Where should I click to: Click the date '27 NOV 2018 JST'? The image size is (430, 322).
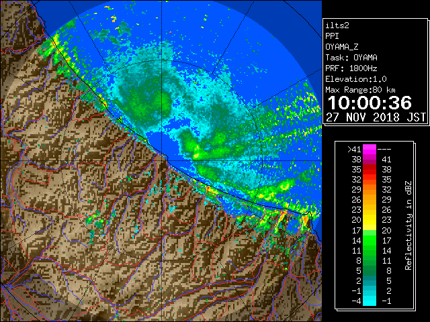[376, 117]
